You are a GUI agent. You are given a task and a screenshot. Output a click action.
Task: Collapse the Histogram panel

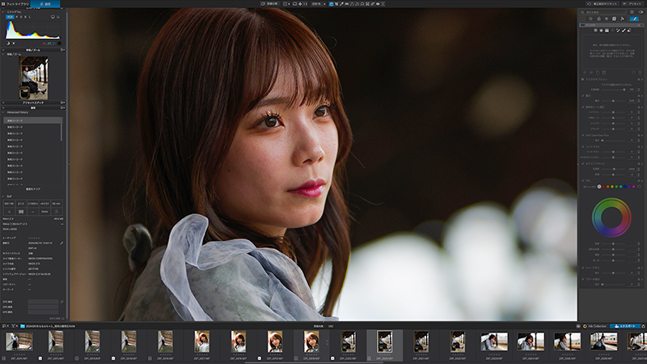(x=3, y=12)
